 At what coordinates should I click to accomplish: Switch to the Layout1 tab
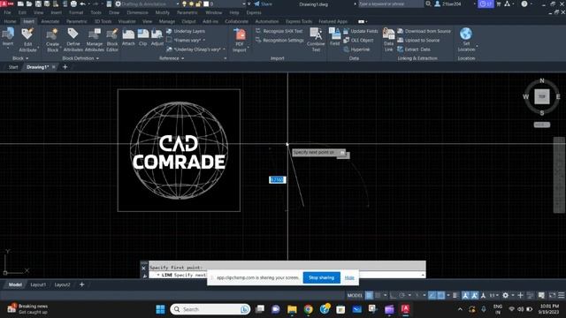pos(38,284)
